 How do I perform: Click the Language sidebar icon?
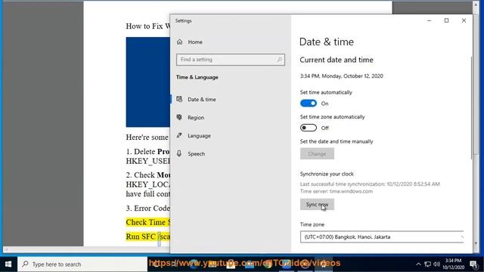[179, 135]
